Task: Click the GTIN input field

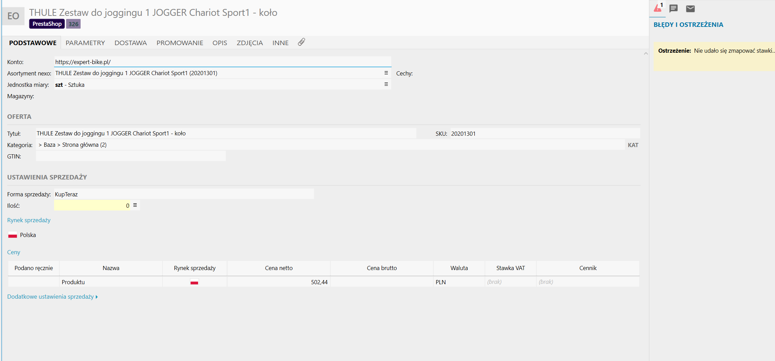Action: [131, 156]
